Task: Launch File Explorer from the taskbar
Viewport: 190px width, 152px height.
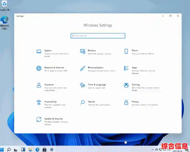Action: pos(30,149)
